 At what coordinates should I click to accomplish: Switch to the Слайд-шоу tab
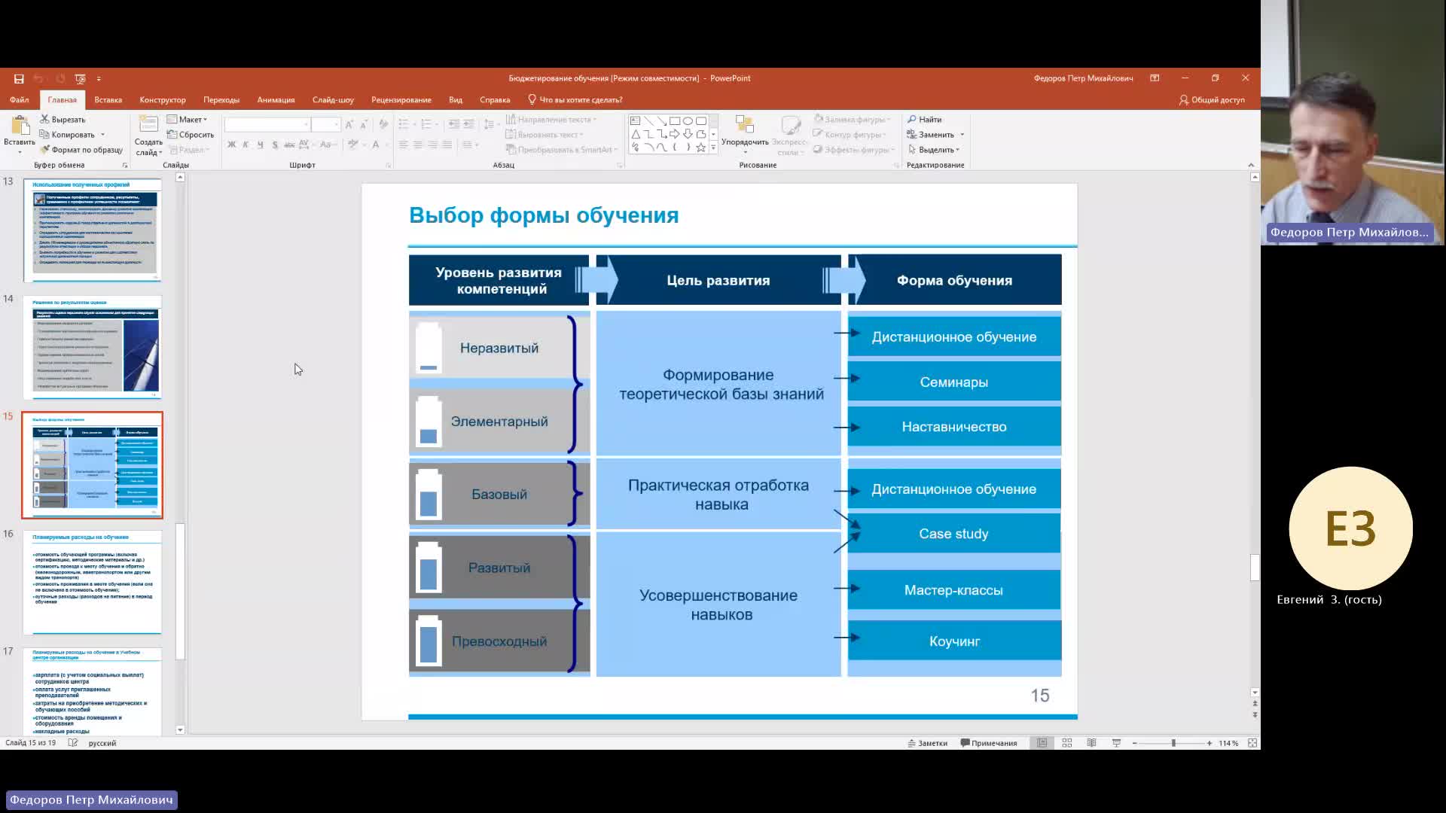[333, 99]
